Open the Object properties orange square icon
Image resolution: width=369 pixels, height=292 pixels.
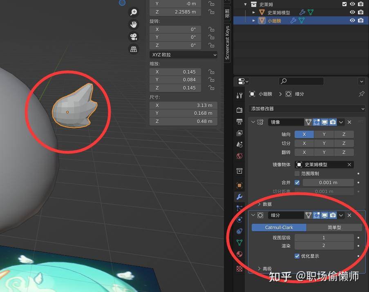click(x=239, y=185)
